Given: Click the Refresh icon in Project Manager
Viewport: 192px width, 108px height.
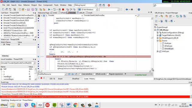Looking at the screenshot, I should pyautogui.click(x=177, y=16).
